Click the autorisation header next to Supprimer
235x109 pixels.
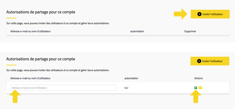pos(137,31)
